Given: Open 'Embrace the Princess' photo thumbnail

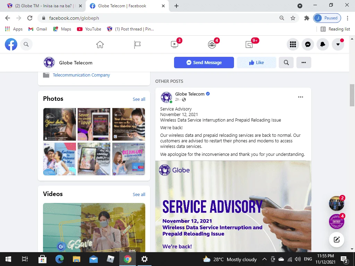Looking at the screenshot, I should tap(60, 159).
